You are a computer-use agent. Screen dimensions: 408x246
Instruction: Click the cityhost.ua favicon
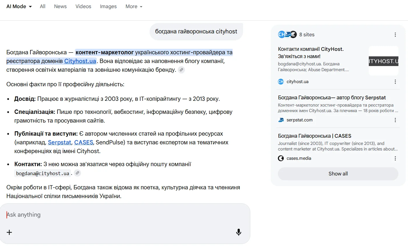coord(281,82)
